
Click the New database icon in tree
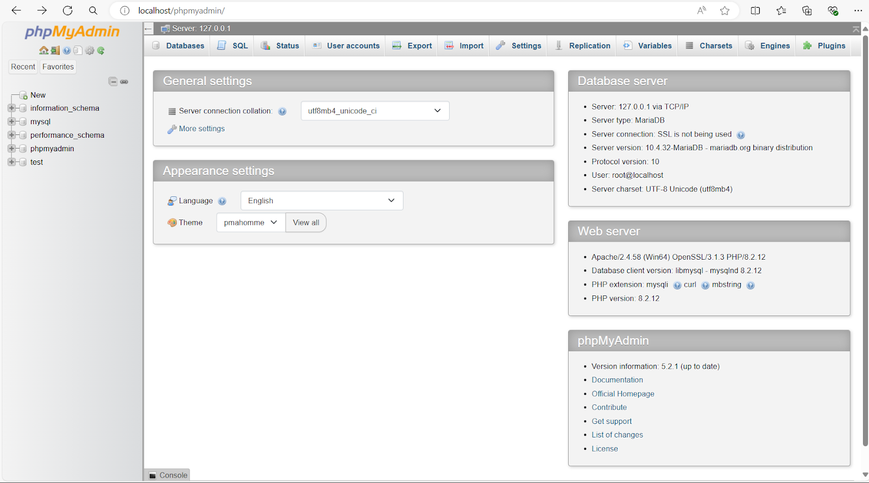pyautogui.click(x=23, y=95)
